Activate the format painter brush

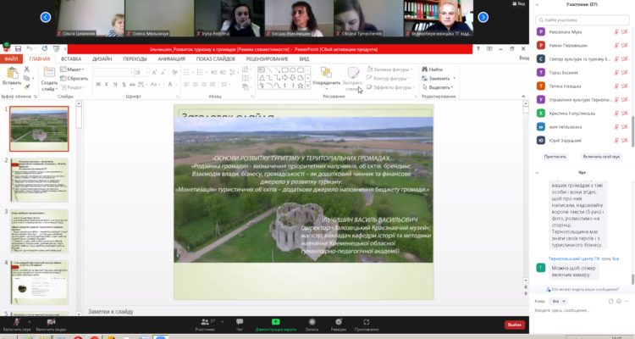click(27, 86)
